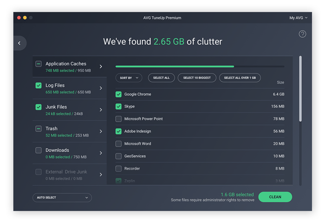Check the External Drive Junk checkbox
Image resolution: width=325 pixels, height=223 pixels.
tap(39, 172)
